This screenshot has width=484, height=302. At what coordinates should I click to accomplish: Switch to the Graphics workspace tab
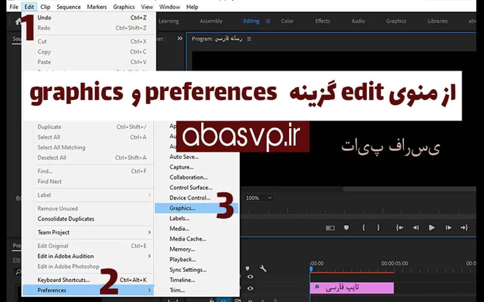396,21
